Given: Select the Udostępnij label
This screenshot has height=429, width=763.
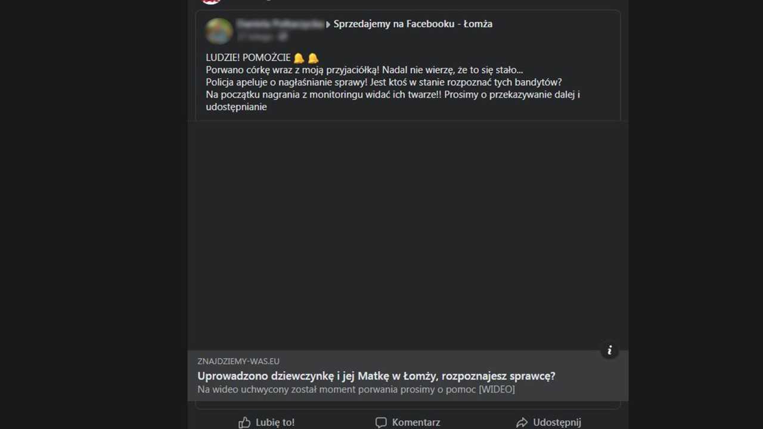Looking at the screenshot, I should coord(557,422).
